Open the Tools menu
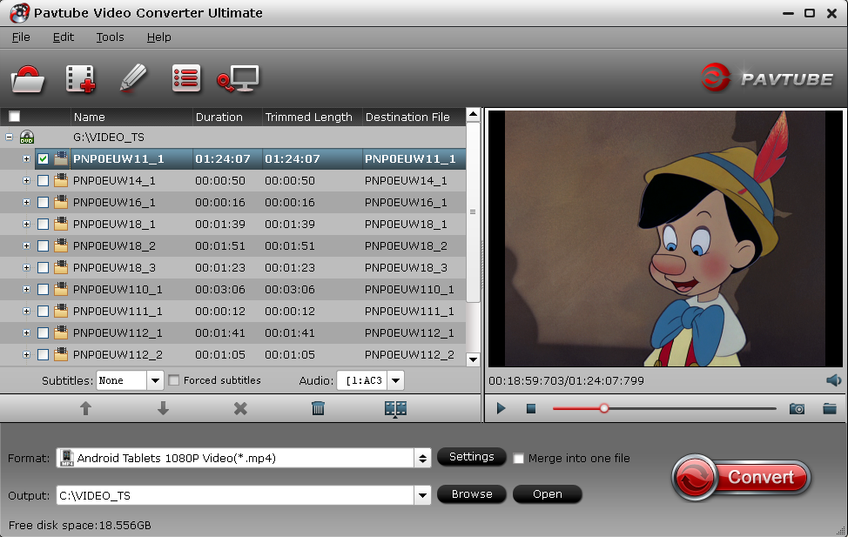Viewport: 848px width, 537px height. coord(111,37)
